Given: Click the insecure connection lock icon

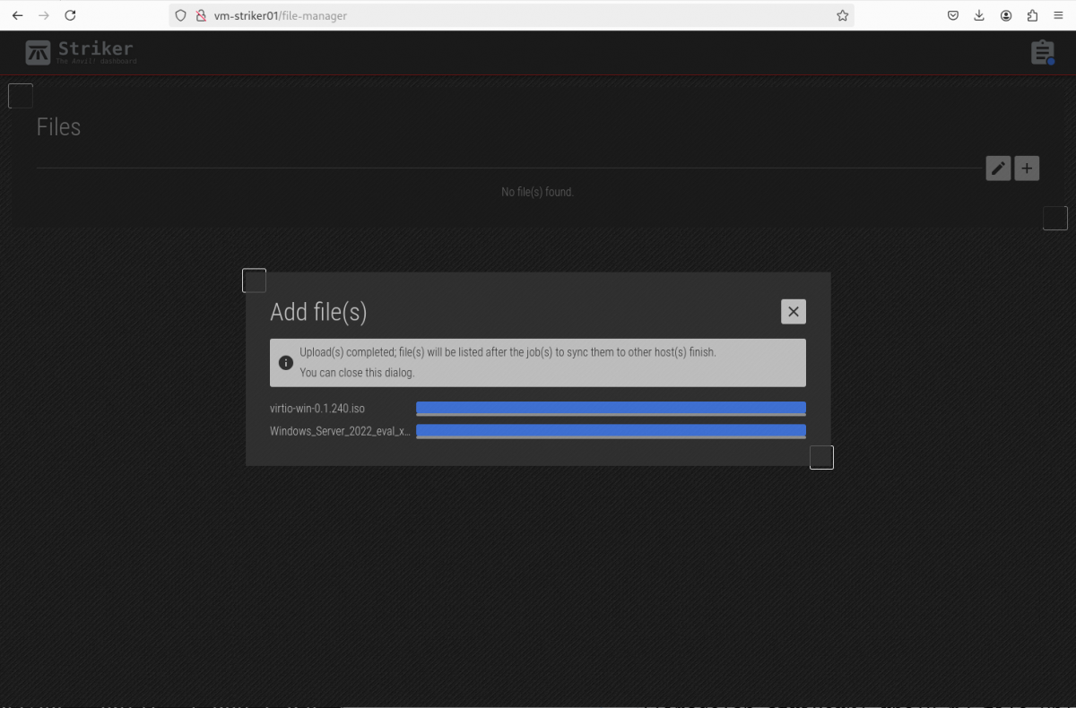Looking at the screenshot, I should click(x=201, y=15).
